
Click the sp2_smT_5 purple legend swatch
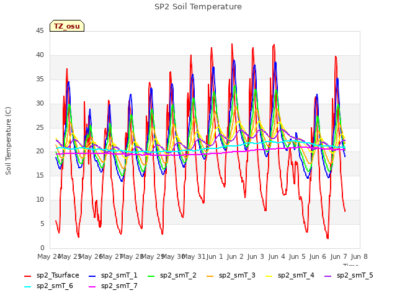click(x=328, y=276)
